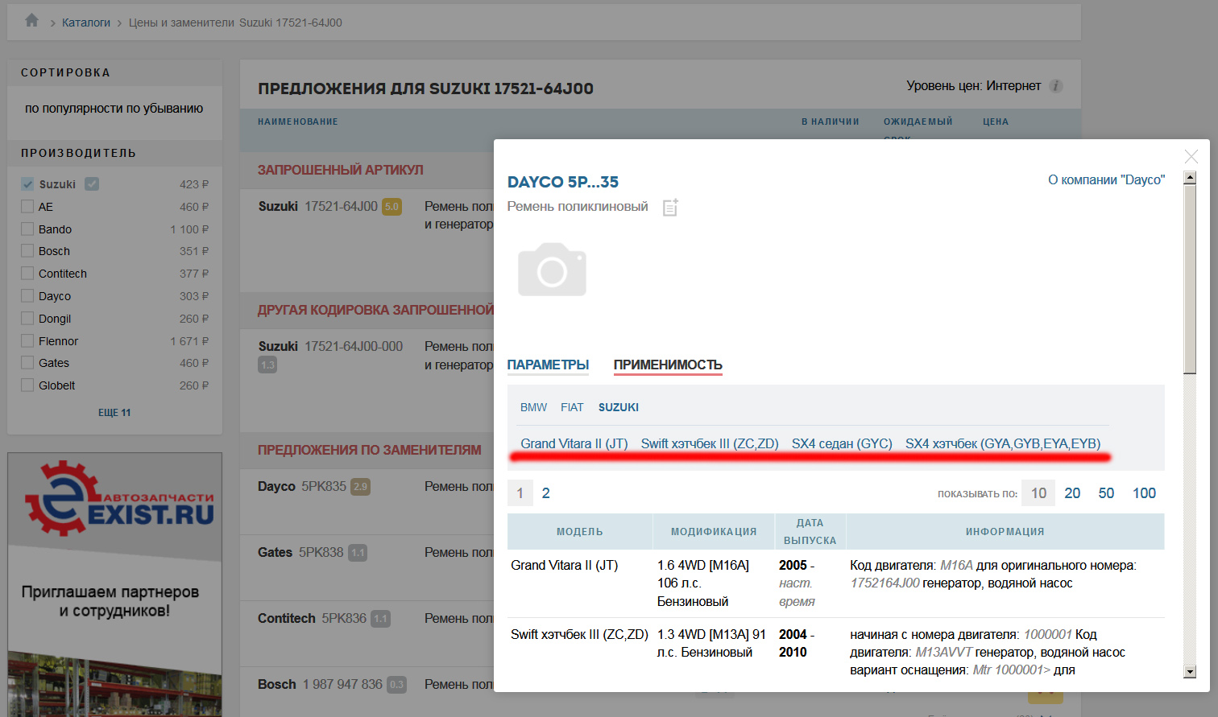
Task: Click the home icon in breadcrumb
Action: 31,21
